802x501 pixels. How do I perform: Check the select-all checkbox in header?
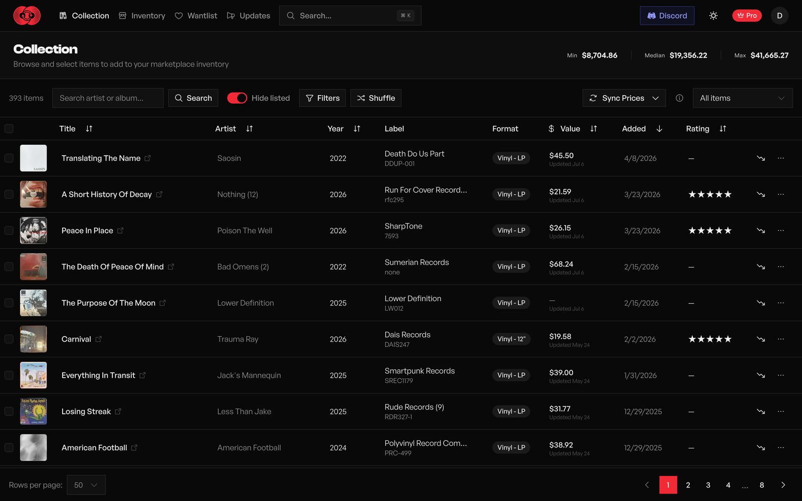click(9, 129)
